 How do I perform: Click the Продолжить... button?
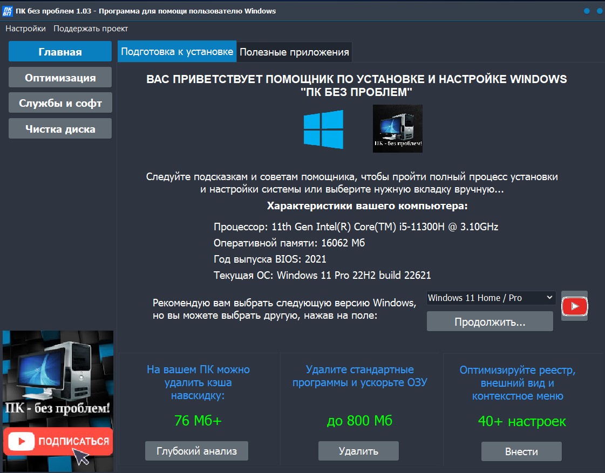click(x=490, y=321)
